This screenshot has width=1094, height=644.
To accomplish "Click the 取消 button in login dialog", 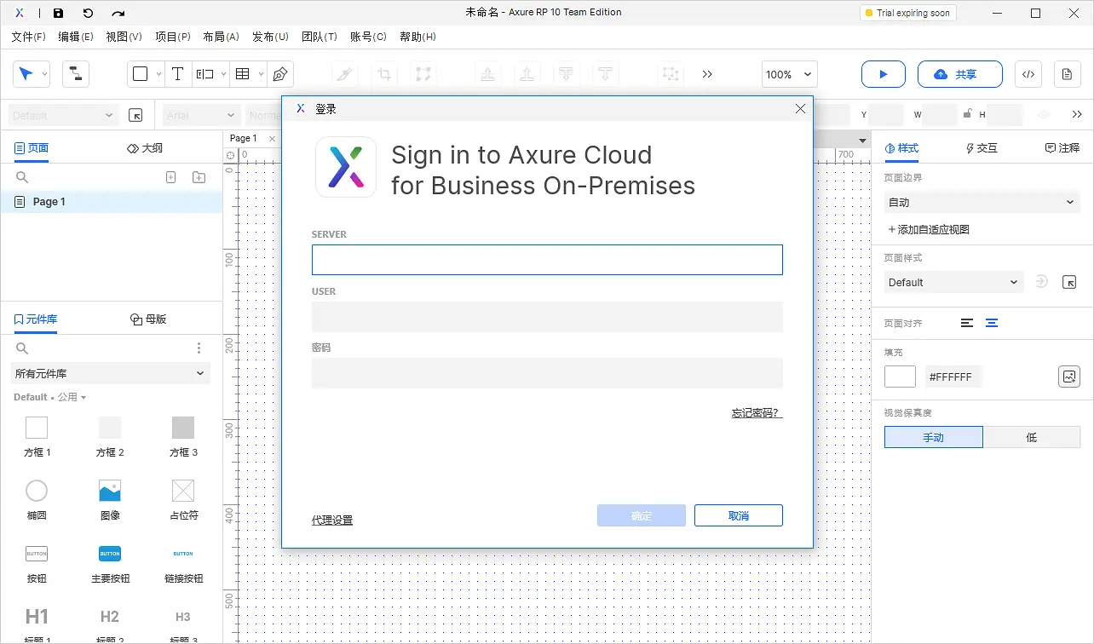I will (x=738, y=515).
